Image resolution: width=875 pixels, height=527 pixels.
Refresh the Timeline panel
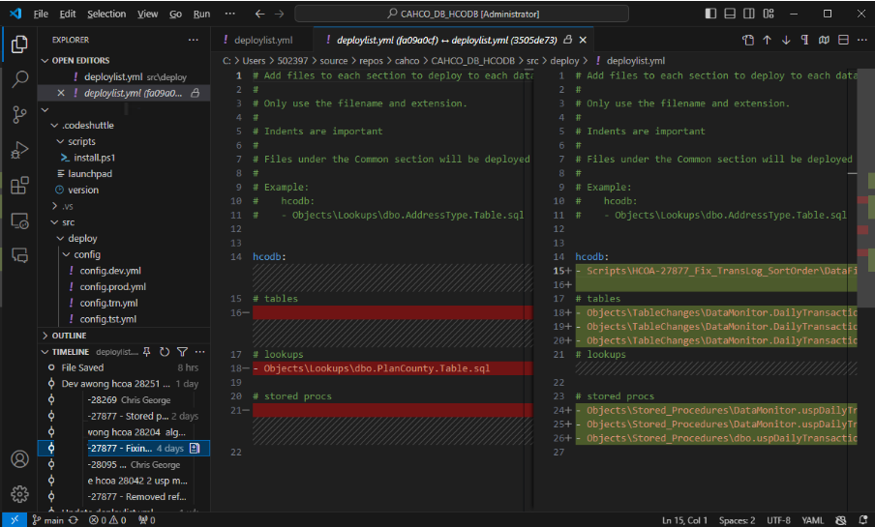(165, 352)
